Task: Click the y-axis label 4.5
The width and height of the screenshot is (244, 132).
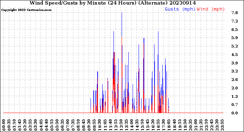Action: click(234, 55)
